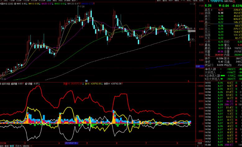Image resolution: width=242 pixels, height=147 pixels.
Task: Open the F10 company info button
Action: (183, 1)
